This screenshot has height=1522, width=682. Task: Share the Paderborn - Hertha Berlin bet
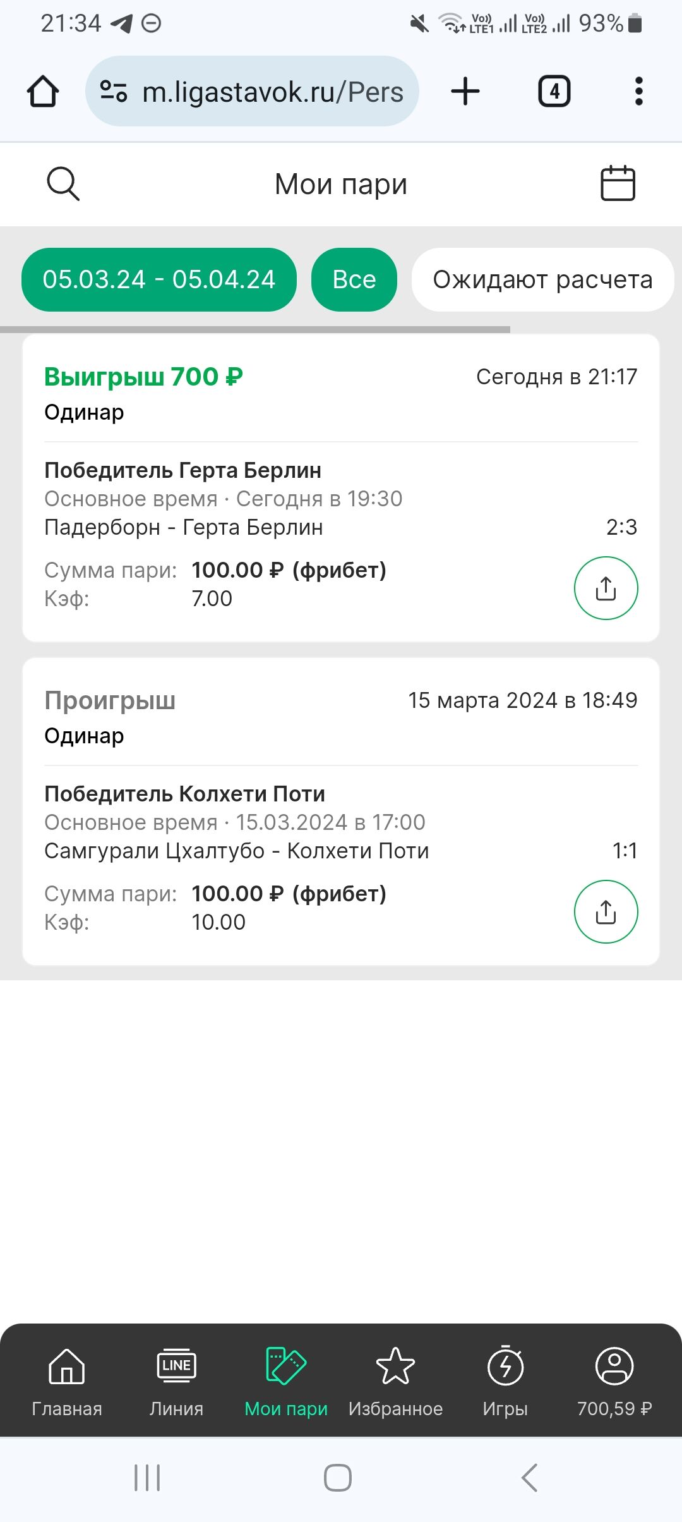click(x=606, y=588)
